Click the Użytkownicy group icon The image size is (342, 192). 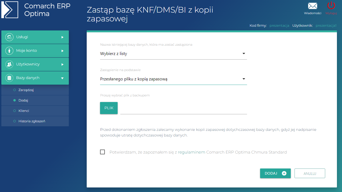(x=9, y=64)
